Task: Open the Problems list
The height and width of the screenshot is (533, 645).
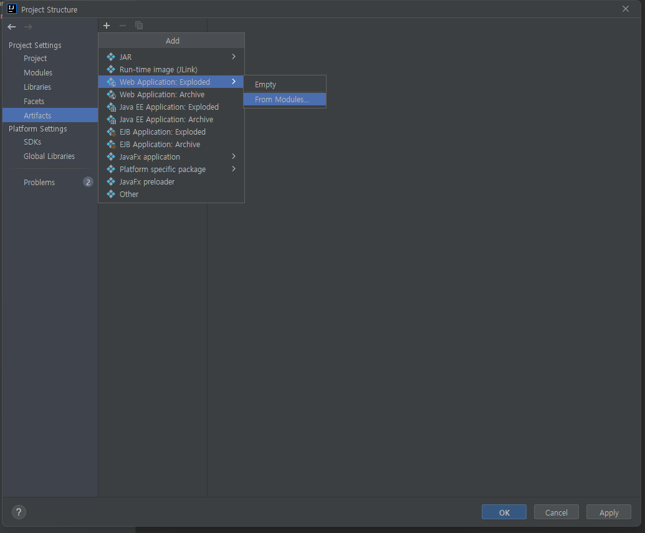Action: click(50, 182)
